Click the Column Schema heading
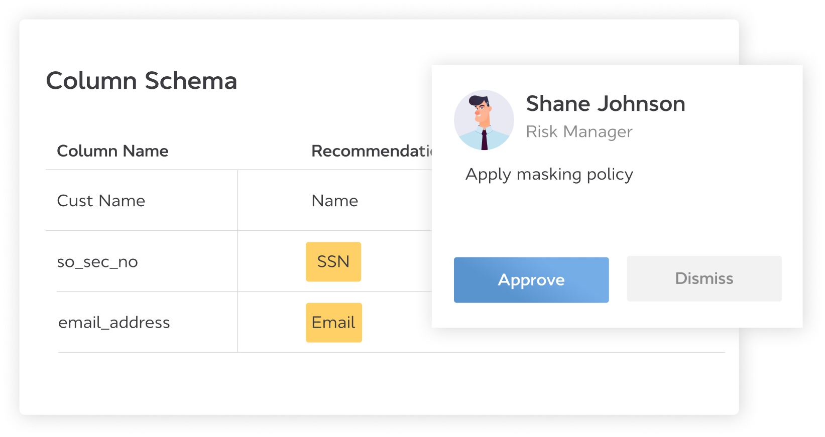Viewport: 825px width, 437px height. (142, 81)
